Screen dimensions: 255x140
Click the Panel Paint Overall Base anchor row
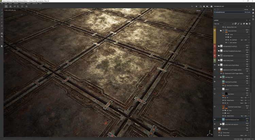236,85
